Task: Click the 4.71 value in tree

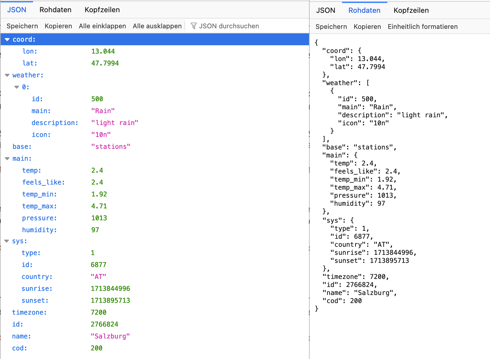Action: [99, 206]
